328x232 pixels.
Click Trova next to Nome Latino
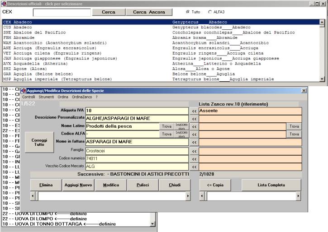[x=166, y=126]
